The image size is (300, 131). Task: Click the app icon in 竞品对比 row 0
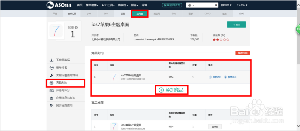pyautogui.click(x=114, y=77)
